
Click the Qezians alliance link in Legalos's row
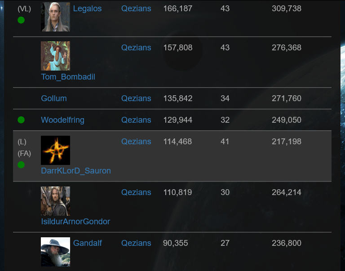pyautogui.click(x=136, y=9)
